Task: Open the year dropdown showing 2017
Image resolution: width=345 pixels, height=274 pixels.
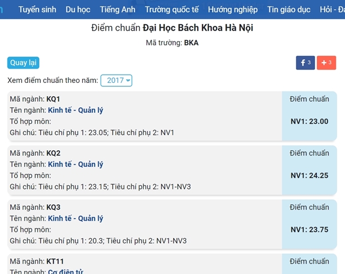Action: (x=116, y=81)
